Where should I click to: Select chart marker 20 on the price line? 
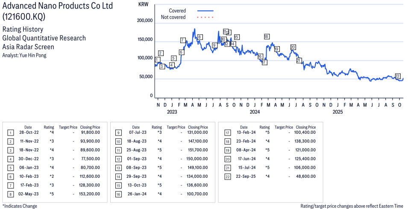(293, 47)
